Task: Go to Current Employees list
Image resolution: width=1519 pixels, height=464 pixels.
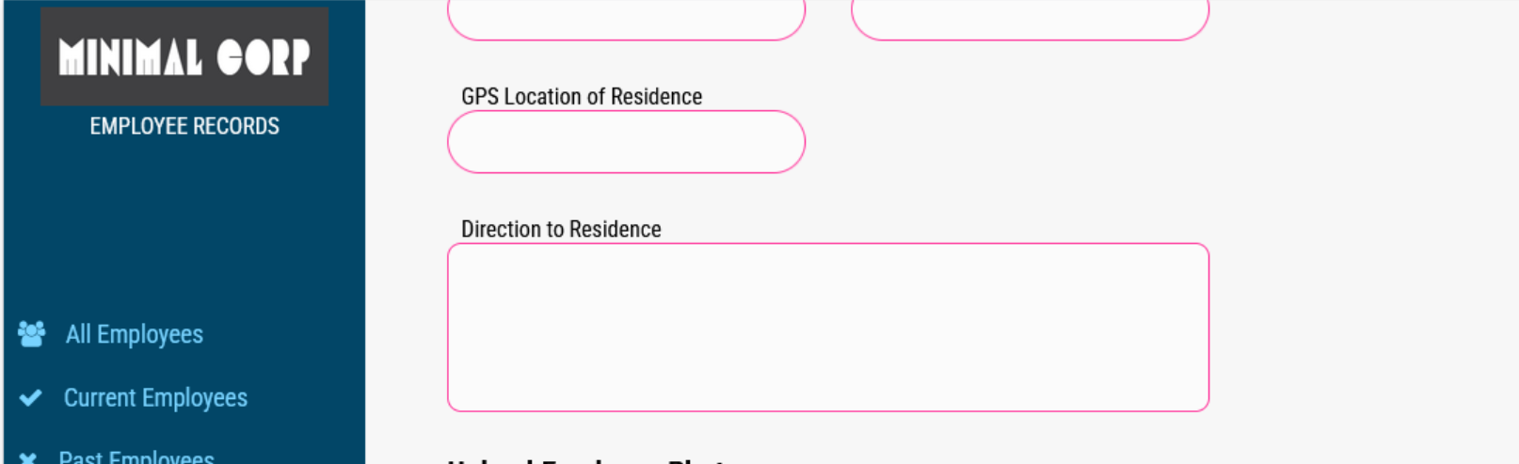Action: coord(155,398)
